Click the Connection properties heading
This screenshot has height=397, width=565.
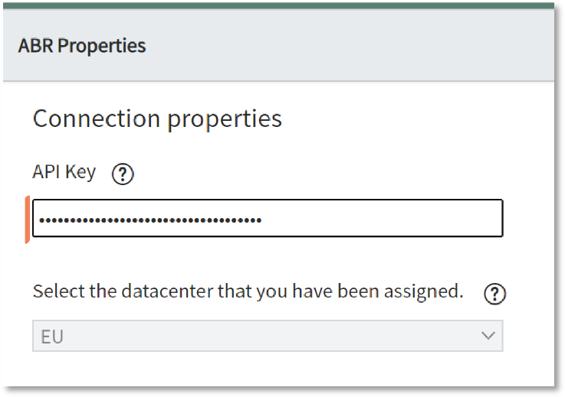pos(157,119)
